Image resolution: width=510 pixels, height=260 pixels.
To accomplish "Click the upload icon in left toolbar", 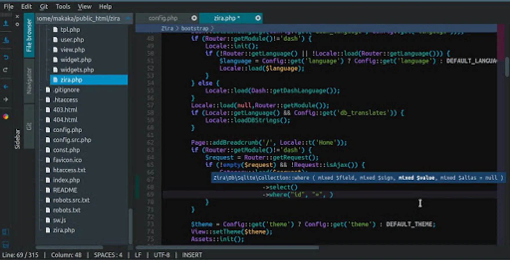I will click(6, 23).
